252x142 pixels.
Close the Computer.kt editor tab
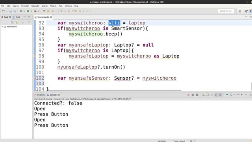coord(51,17)
